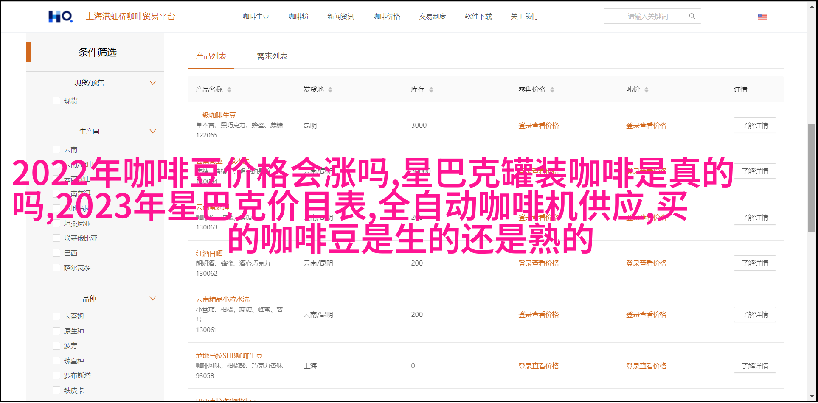Open the 云南精品小粒水洗 product link
Screen dimensions: 818x403
click(x=222, y=299)
